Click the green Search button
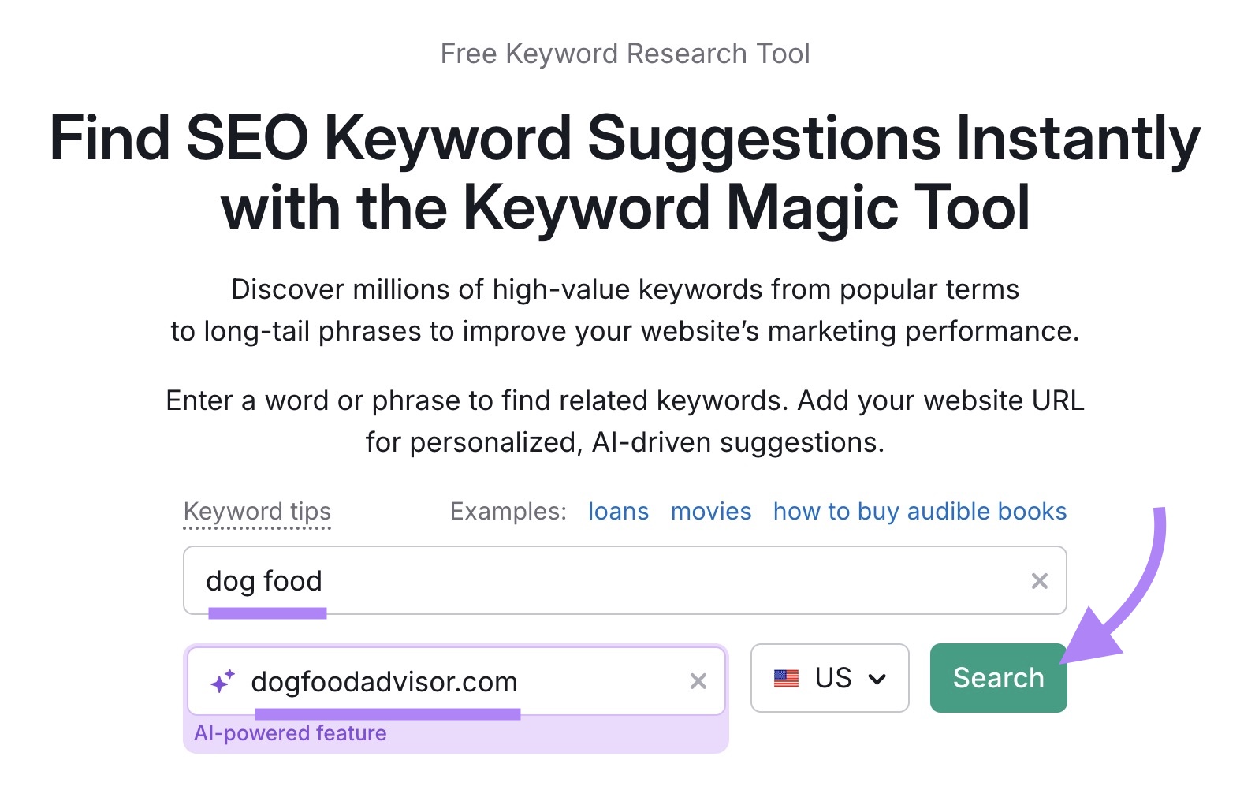The width and height of the screenshot is (1255, 801). point(997,678)
